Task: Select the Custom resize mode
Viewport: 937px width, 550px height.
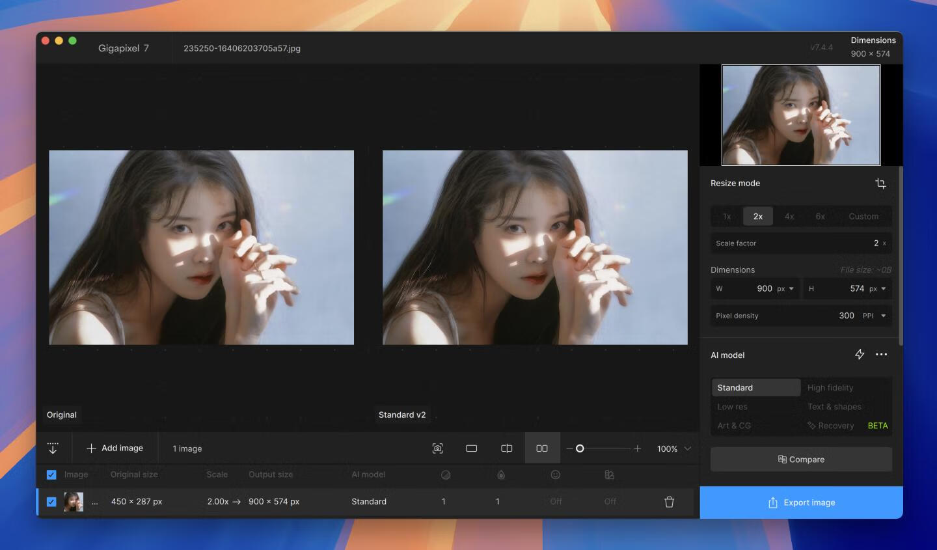Action: tap(863, 216)
